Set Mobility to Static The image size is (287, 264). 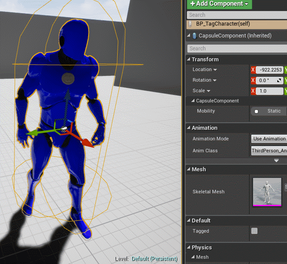[x=269, y=111]
